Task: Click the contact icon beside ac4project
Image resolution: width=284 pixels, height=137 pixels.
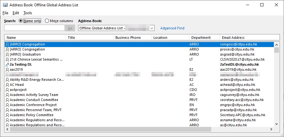Action: click(x=7, y=90)
